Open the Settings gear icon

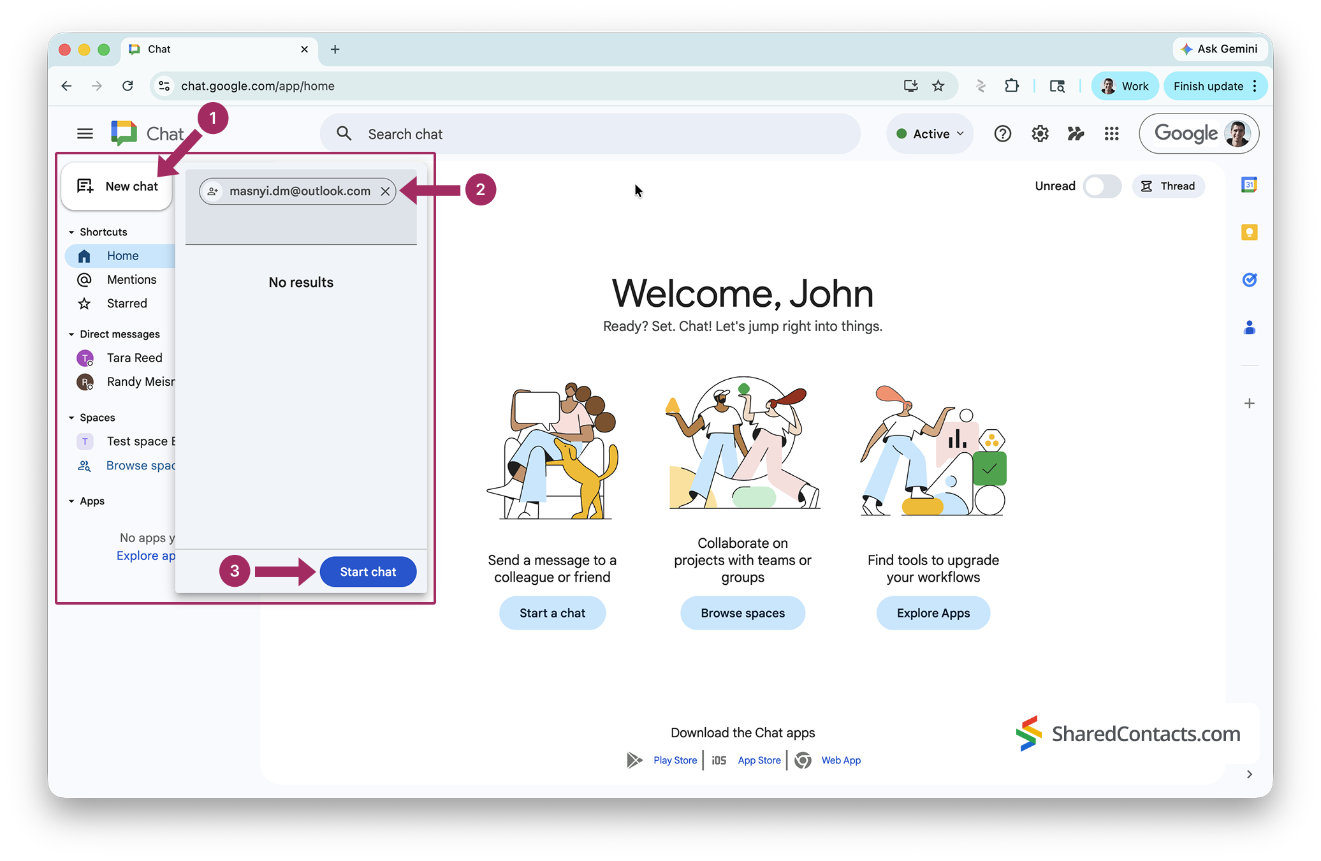coord(1040,134)
